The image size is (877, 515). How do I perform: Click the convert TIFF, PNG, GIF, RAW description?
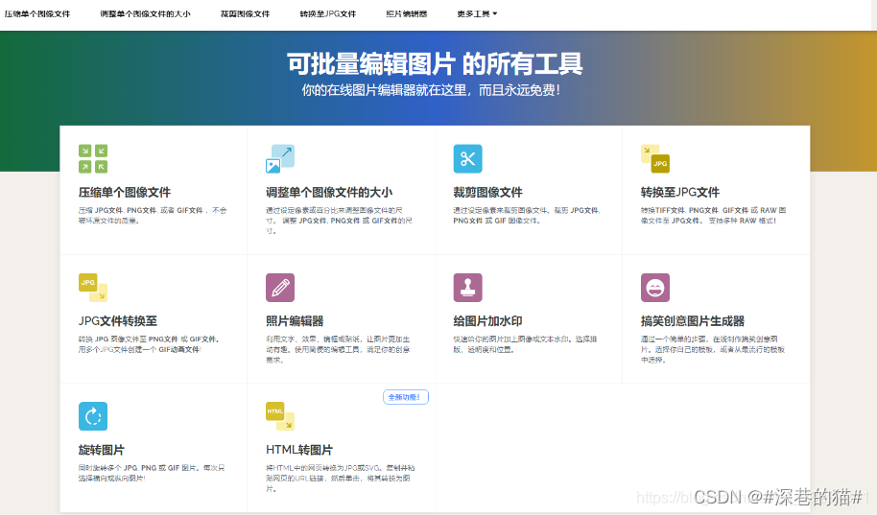(x=713, y=215)
